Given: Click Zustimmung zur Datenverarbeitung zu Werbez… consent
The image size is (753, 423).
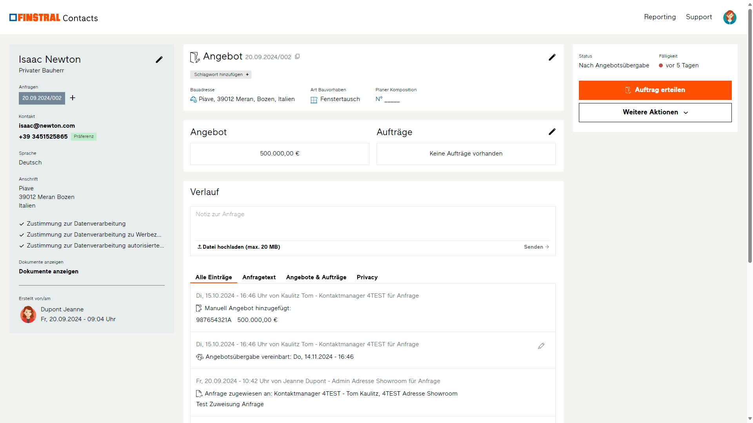Looking at the screenshot, I should 94,235.
